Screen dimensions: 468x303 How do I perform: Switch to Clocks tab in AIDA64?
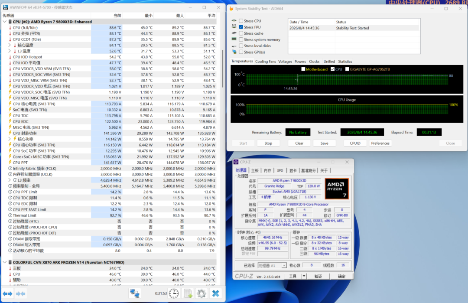coord(314,62)
